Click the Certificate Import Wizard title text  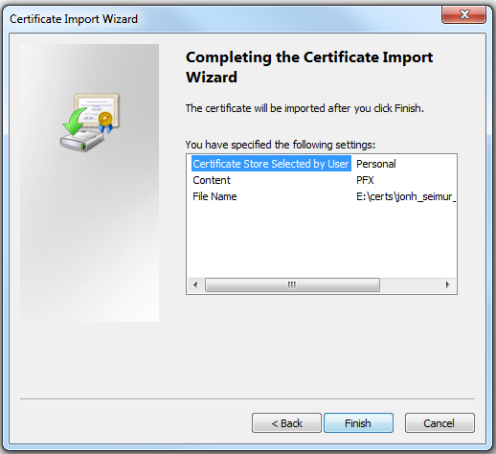(x=74, y=19)
